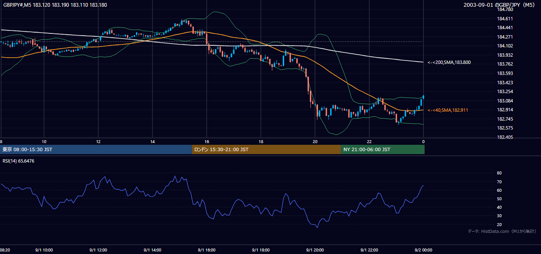Click RSI scale value 70
The height and width of the screenshot is (254, 541).
coord(499,182)
